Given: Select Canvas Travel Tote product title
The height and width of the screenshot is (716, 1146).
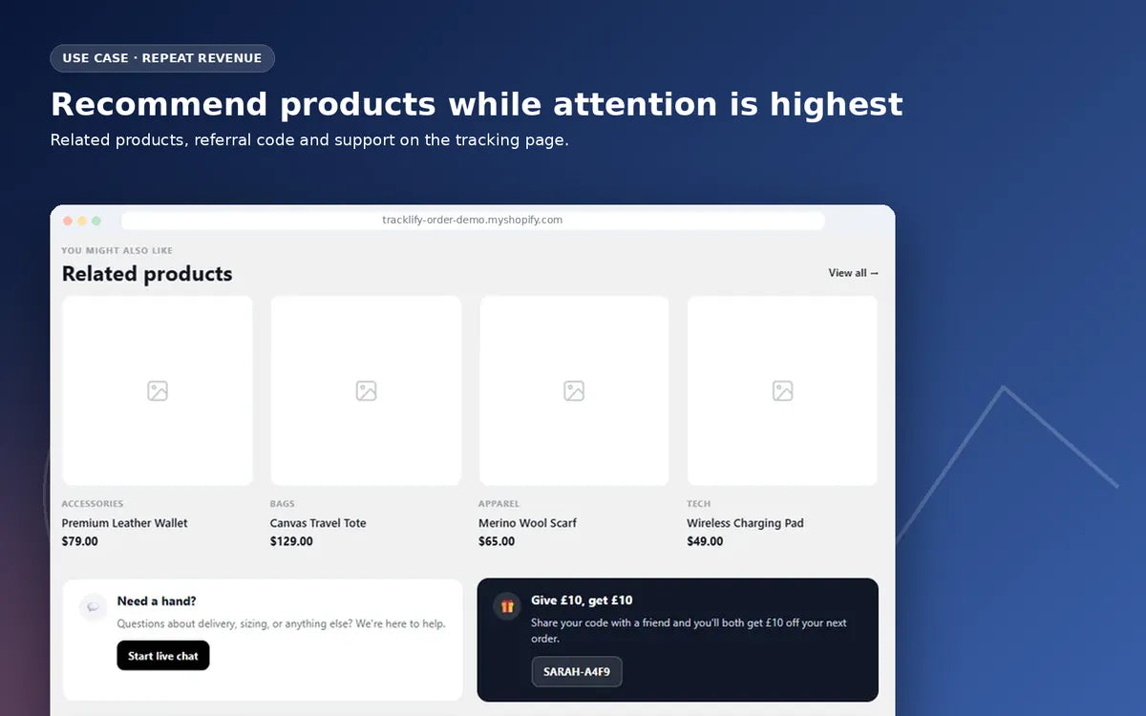Looking at the screenshot, I should click(x=318, y=523).
